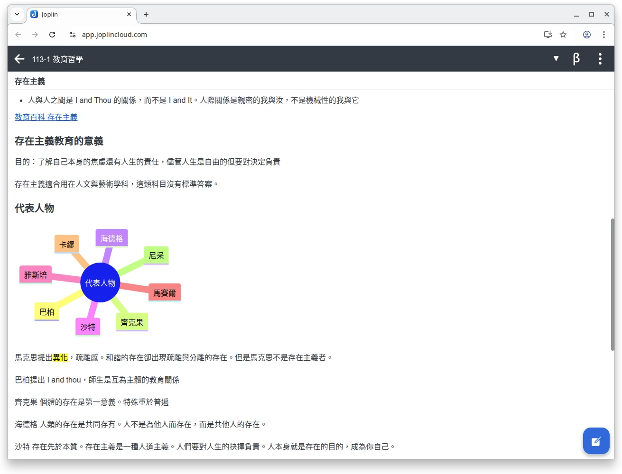Open a new browser tab
Screen dimensions: 622x474
click(146, 14)
